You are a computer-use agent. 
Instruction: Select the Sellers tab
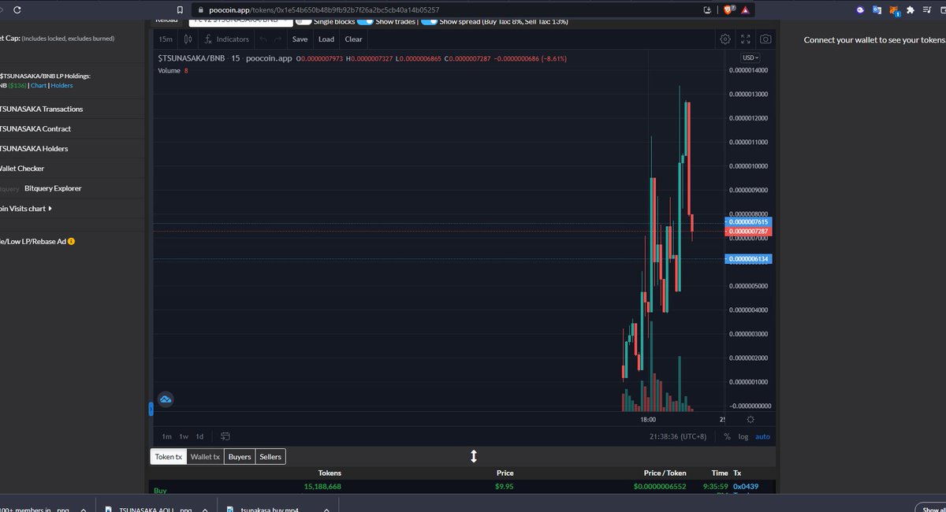(x=270, y=456)
